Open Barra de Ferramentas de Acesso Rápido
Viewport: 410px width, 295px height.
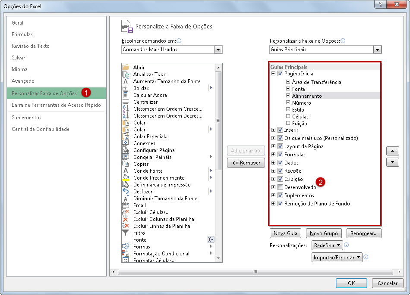click(56, 105)
